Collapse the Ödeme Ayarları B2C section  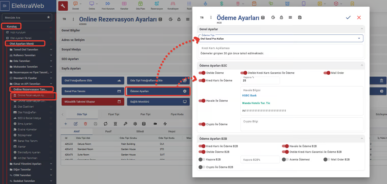coord(362,65)
